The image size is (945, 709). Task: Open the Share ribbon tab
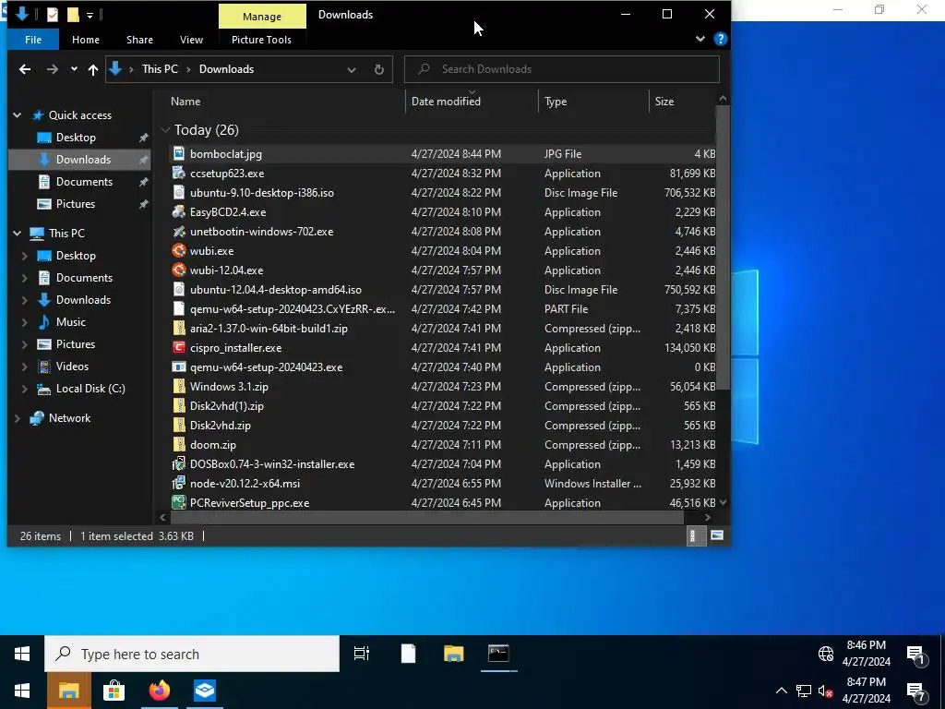click(x=140, y=39)
